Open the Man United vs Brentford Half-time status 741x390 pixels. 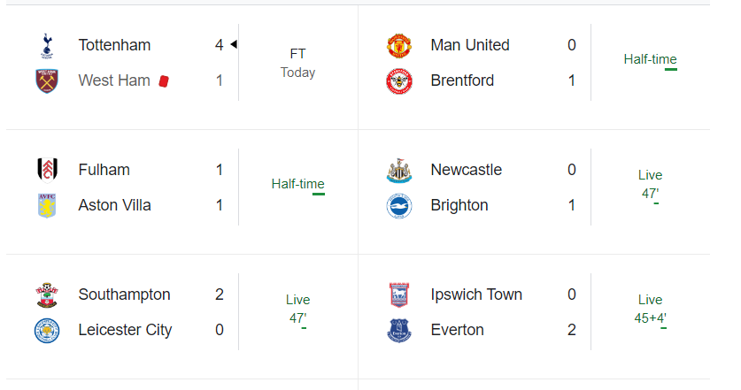click(650, 59)
